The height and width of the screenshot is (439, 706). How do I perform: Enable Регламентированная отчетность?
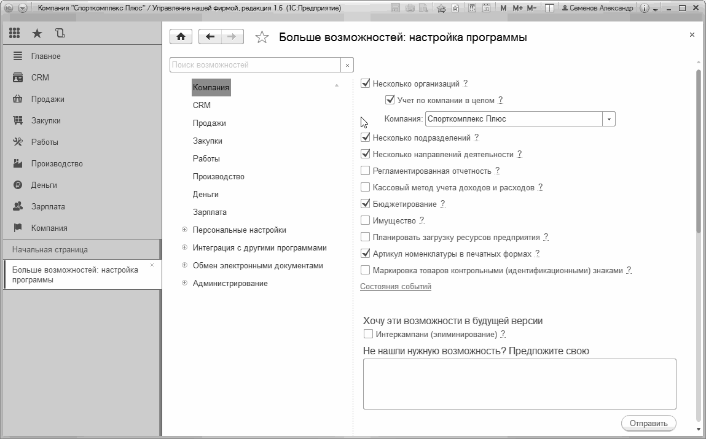point(365,171)
